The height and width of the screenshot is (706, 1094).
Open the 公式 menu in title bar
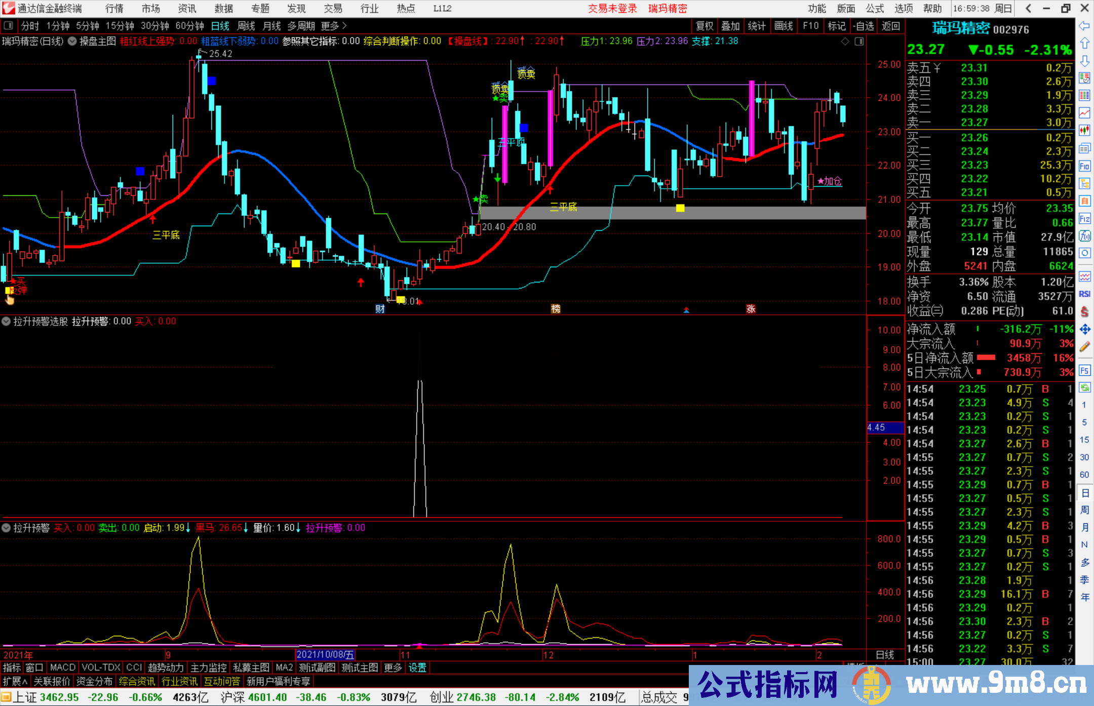click(x=874, y=9)
